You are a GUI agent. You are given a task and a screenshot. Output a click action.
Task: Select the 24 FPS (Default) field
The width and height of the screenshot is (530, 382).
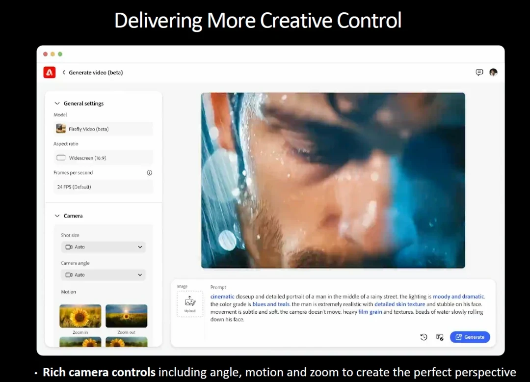click(x=103, y=187)
